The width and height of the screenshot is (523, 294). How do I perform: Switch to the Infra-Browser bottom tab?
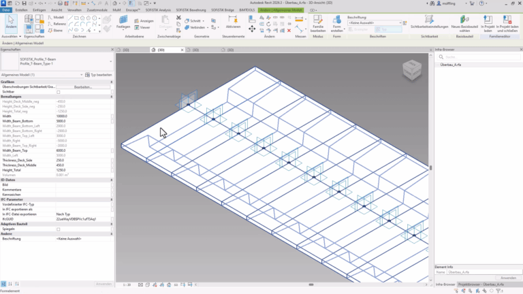pos(445,284)
